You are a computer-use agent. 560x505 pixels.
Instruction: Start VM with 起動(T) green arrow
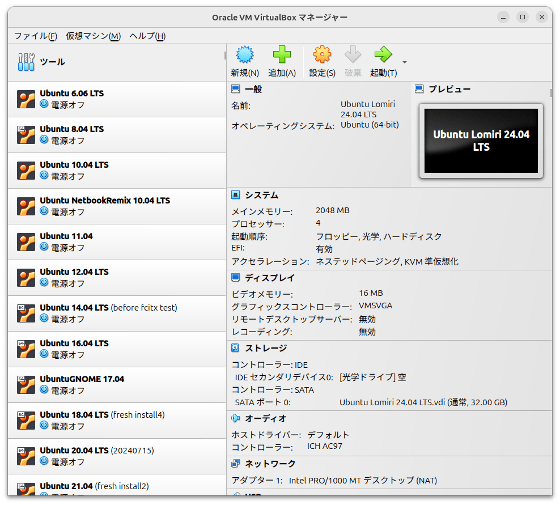point(383,54)
